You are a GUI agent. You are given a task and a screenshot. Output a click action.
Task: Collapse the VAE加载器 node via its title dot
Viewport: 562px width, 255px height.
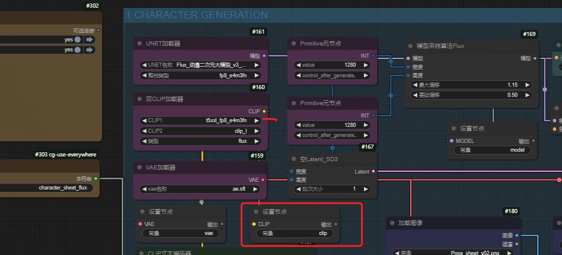[x=140, y=167]
